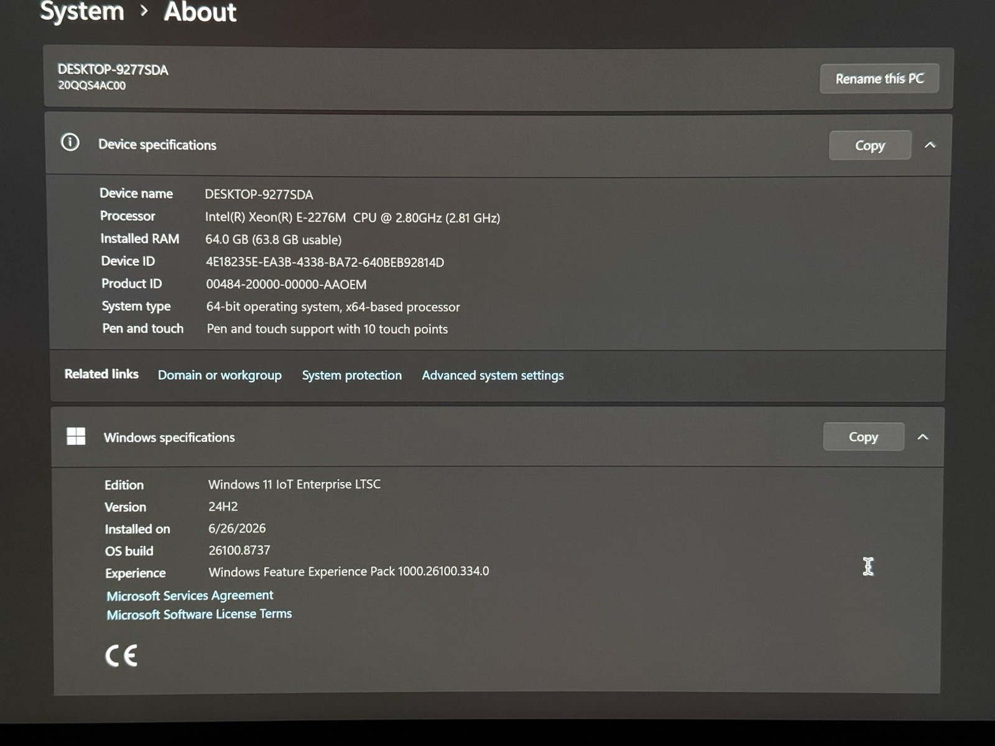Select the 64.0 GB installed RAM value
The width and height of the screenshot is (995, 746).
[274, 240]
